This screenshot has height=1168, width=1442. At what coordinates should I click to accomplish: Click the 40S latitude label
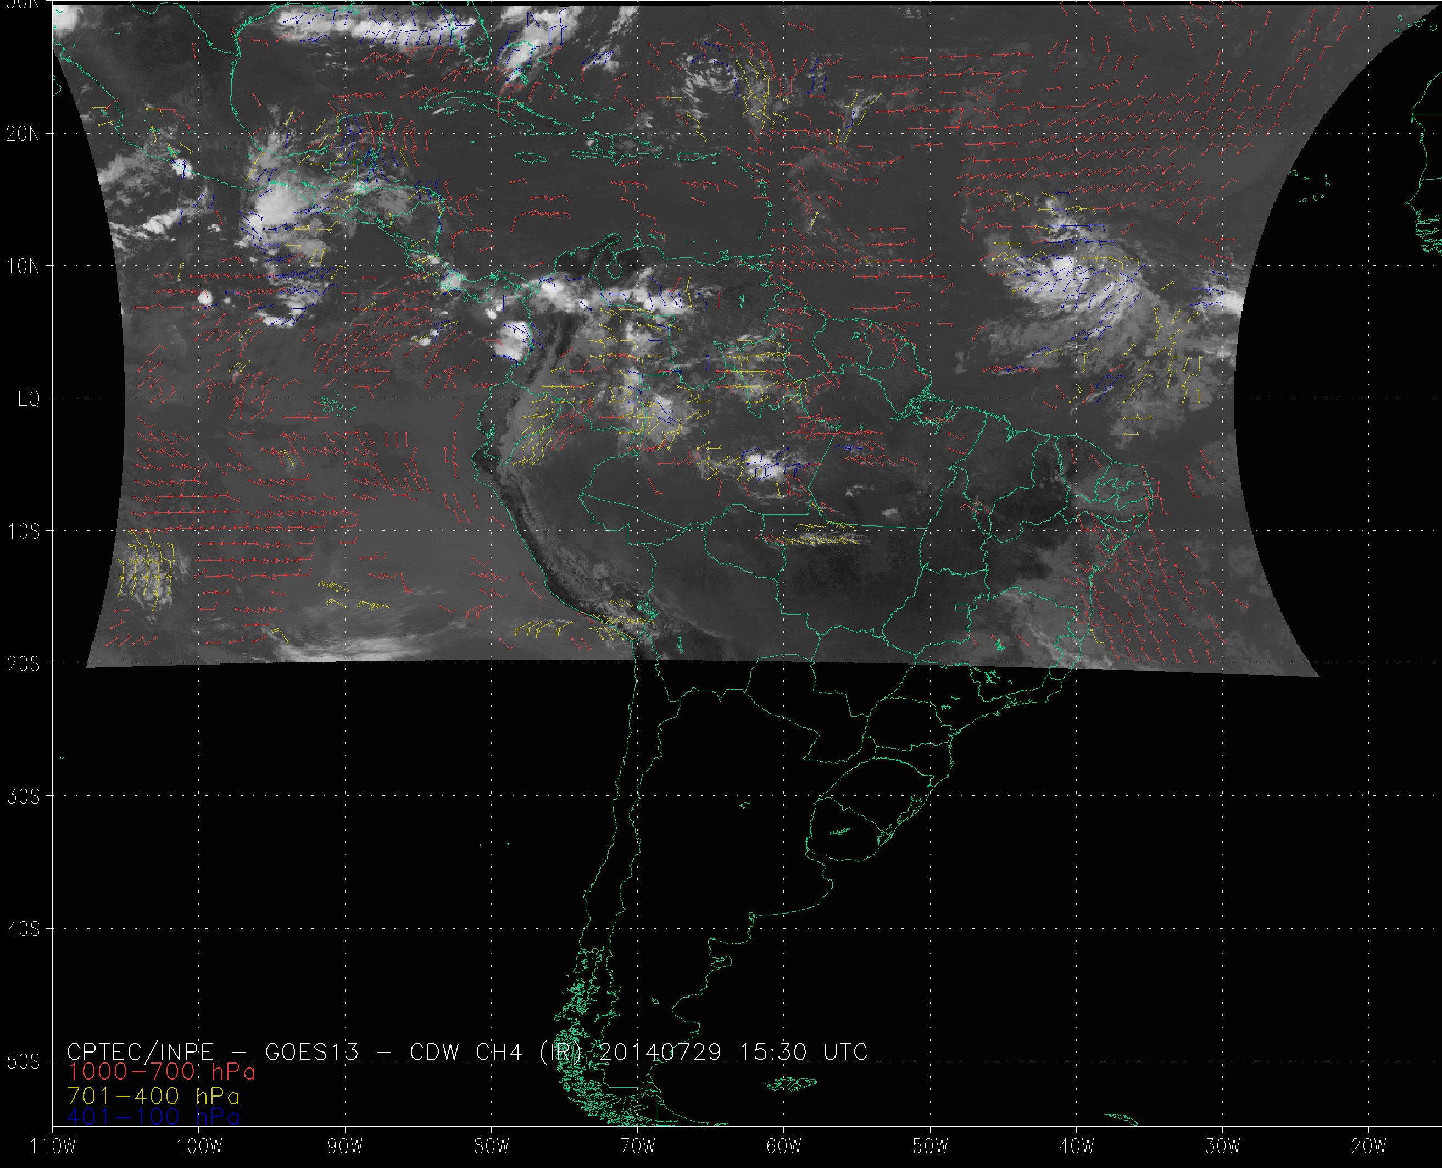[x=23, y=929]
